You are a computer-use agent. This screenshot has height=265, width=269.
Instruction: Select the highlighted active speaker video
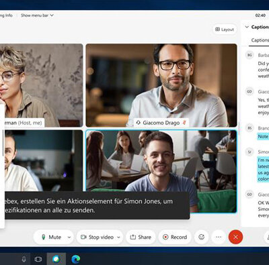(161, 171)
